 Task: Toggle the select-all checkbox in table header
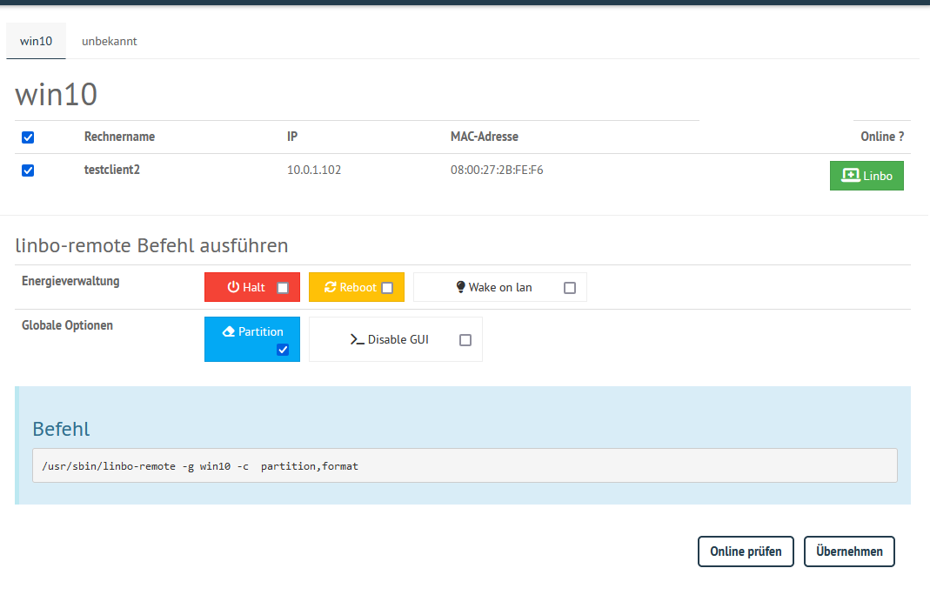click(28, 137)
